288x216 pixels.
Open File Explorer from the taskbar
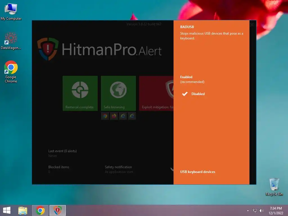point(23,210)
